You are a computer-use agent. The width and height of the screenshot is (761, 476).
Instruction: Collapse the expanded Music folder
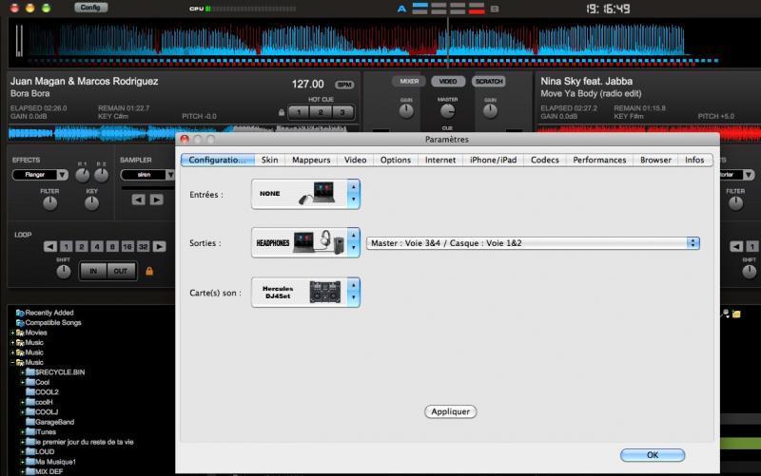(x=12, y=363)
